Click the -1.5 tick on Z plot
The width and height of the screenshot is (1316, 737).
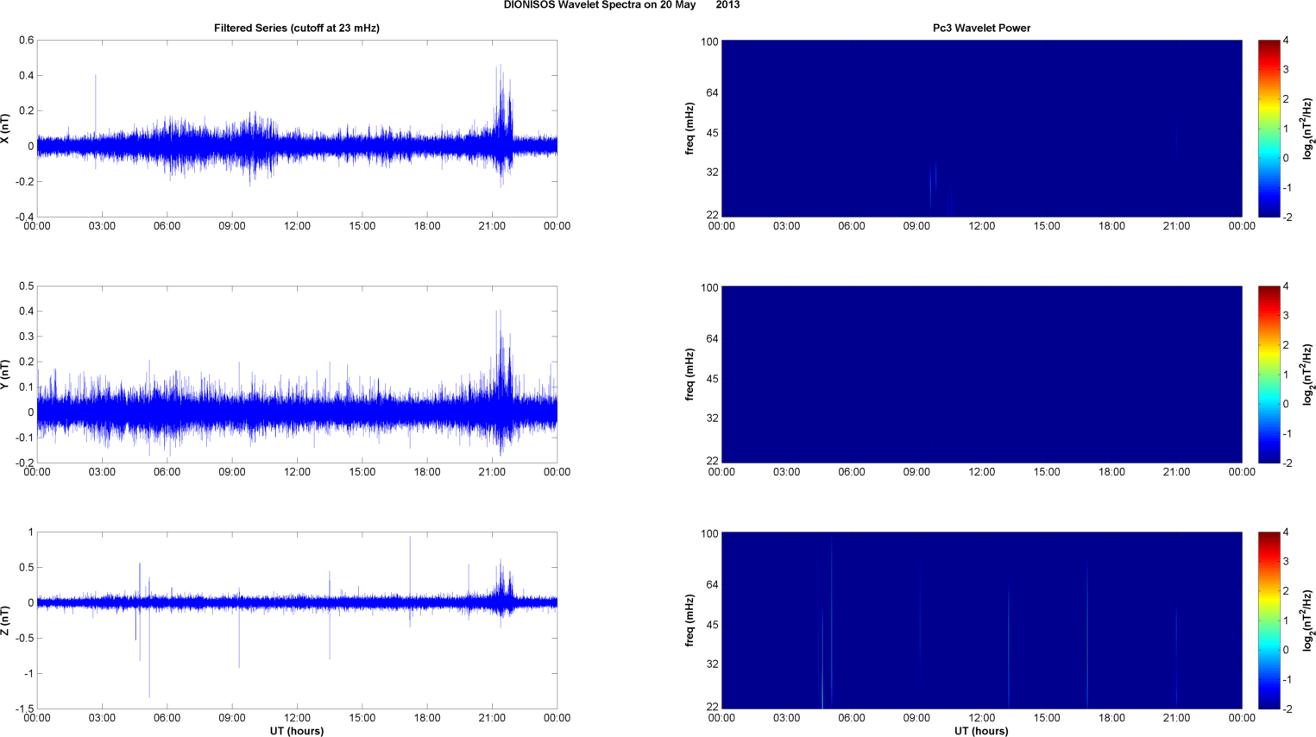point(23,709)
